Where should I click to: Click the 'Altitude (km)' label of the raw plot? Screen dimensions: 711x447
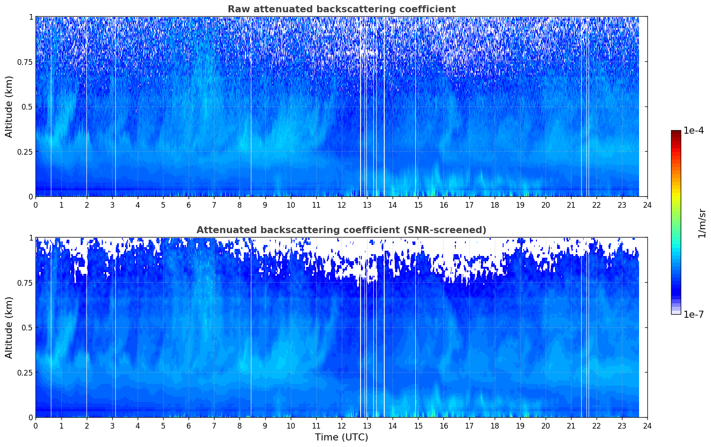pos(9,106)
